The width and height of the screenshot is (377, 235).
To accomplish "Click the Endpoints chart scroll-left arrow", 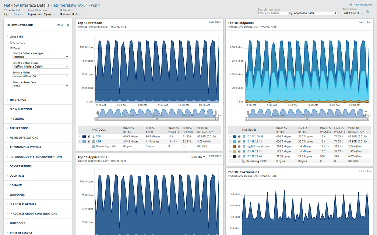I will point(246,119).
